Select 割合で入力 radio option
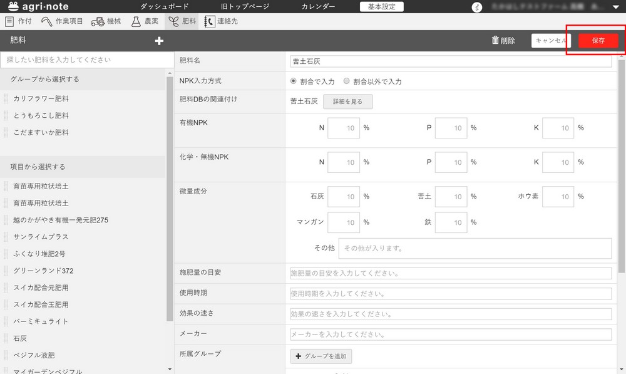Viewport: 626px width, 374px height. point(294,81)
